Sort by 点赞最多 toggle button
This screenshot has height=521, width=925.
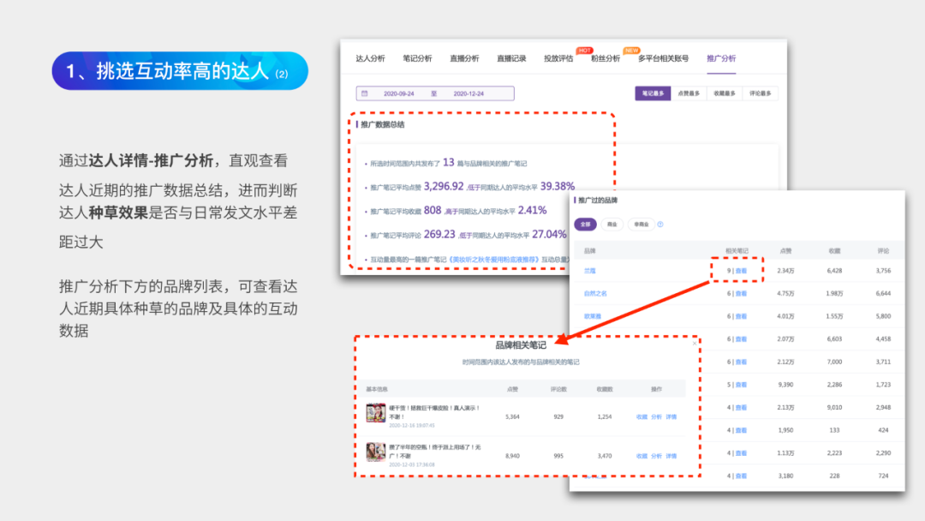point(689,93)
